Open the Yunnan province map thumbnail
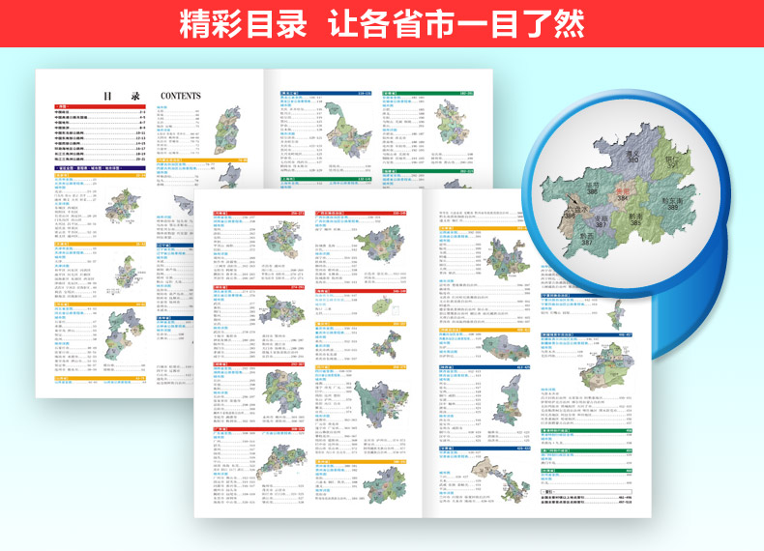Image resolution: width=764 pixels, height=551 pixels. tap(508, 258)
